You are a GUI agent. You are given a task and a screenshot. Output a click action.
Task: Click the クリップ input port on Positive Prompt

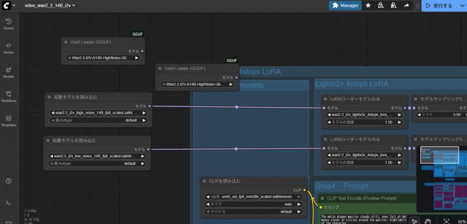tap(321, 207)
